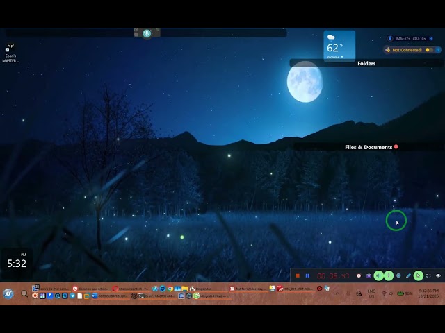Click the recording elapsed time 00:06:47
The image size is (445, 333).
(x=333, y=275)
